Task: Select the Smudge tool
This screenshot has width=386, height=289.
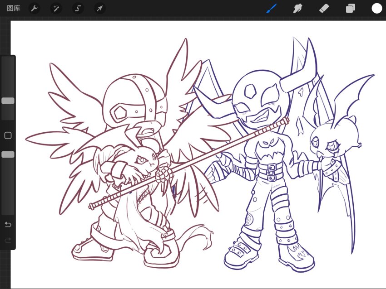Action: pos(297,9)
